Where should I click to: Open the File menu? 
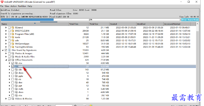point(2,6)
